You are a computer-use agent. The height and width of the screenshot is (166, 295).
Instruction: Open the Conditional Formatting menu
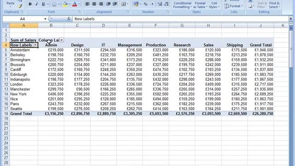(x=183, y=5)
